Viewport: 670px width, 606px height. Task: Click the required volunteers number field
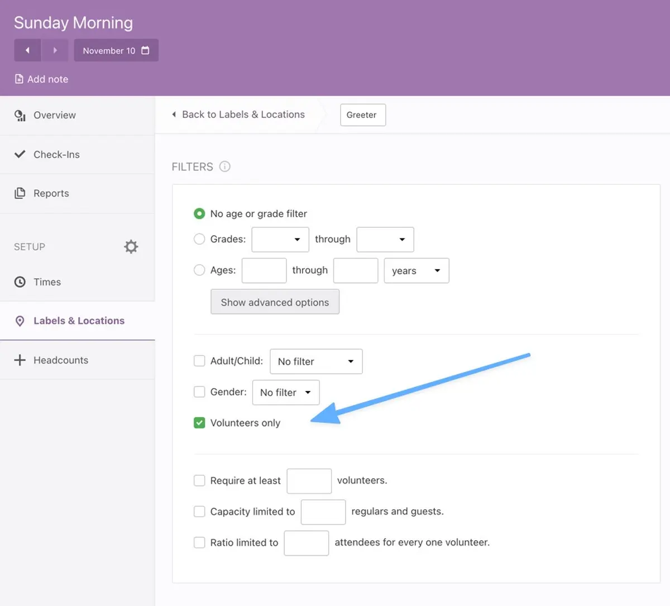pyautogui.click(x=309, y=481)
